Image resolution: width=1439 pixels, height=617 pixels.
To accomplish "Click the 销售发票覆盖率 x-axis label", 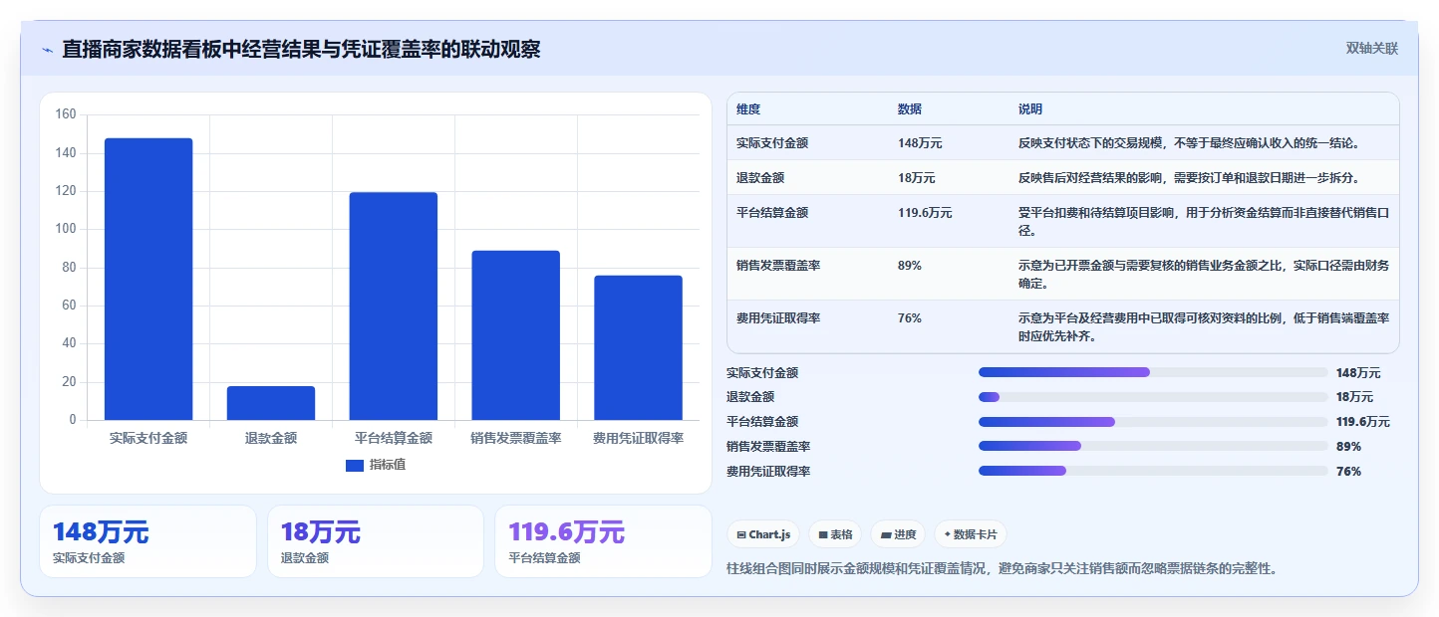I will coord(516,438).
